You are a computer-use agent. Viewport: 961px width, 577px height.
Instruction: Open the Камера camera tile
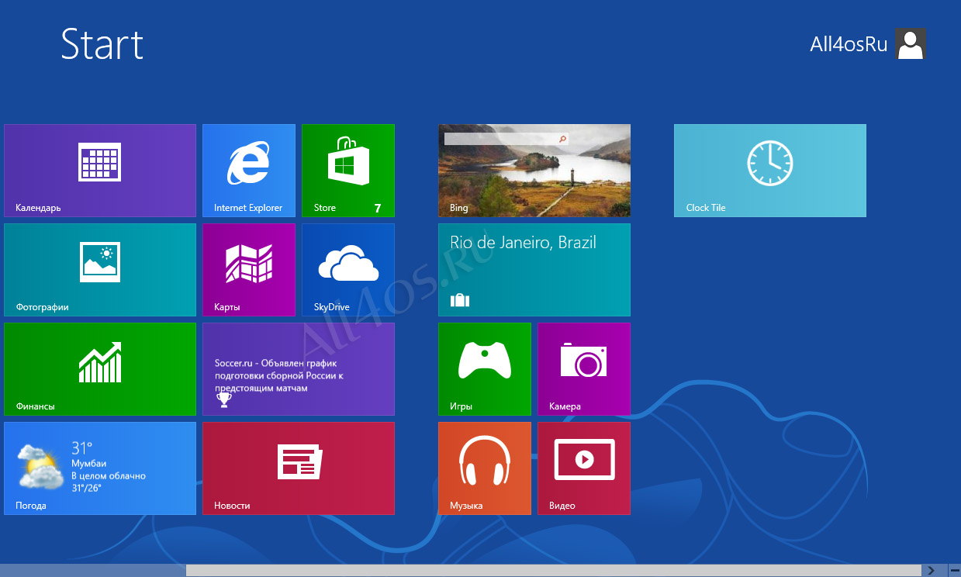coord(584,369)
